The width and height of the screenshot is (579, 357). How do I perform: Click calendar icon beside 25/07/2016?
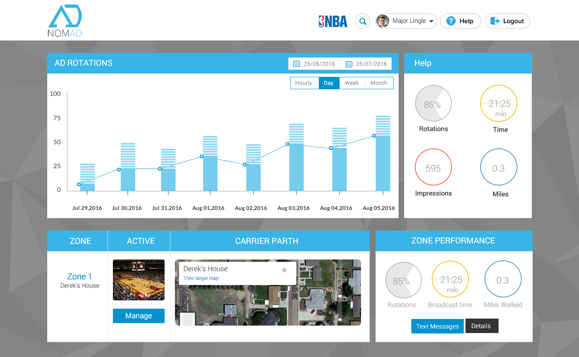coord(349,64)
